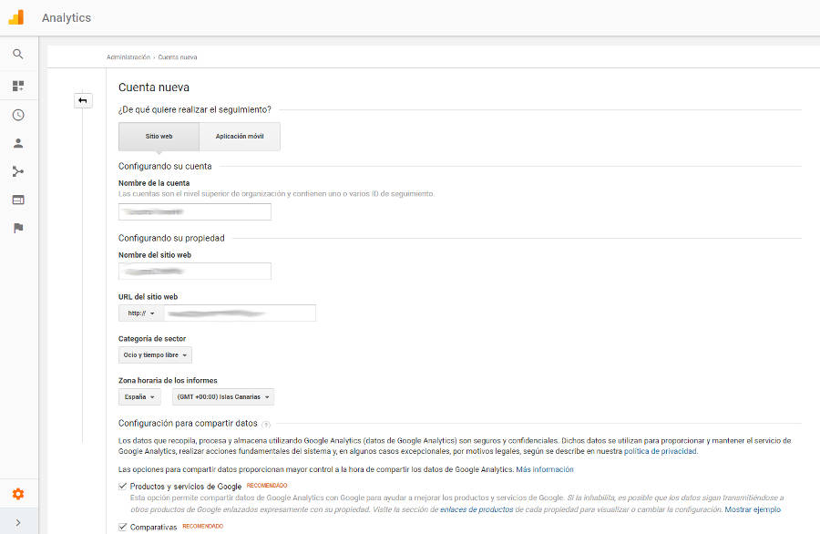Click the Nombre de la cuenta field

(x=195, y=211)
